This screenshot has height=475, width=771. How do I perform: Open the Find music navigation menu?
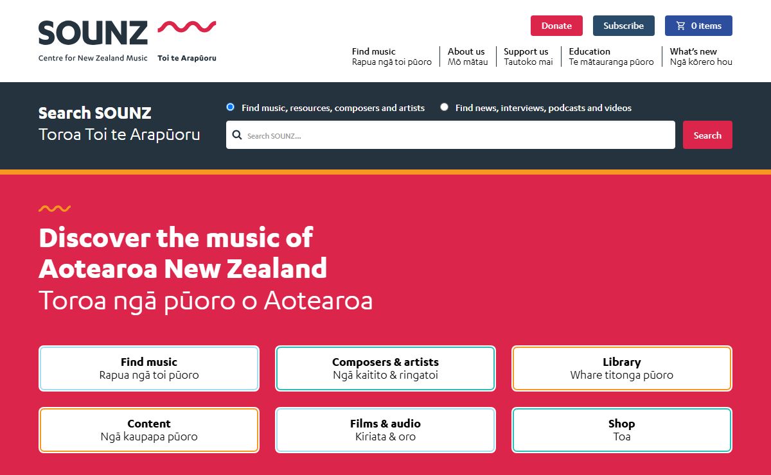coord(392,56)
